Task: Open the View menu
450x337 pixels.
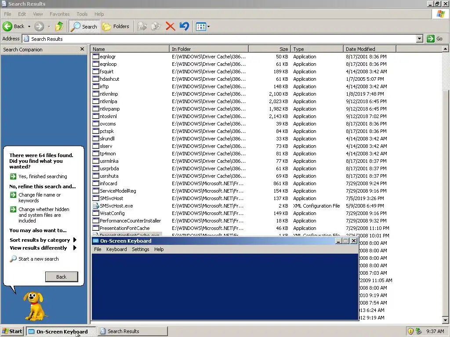Action: coord(38,14)
